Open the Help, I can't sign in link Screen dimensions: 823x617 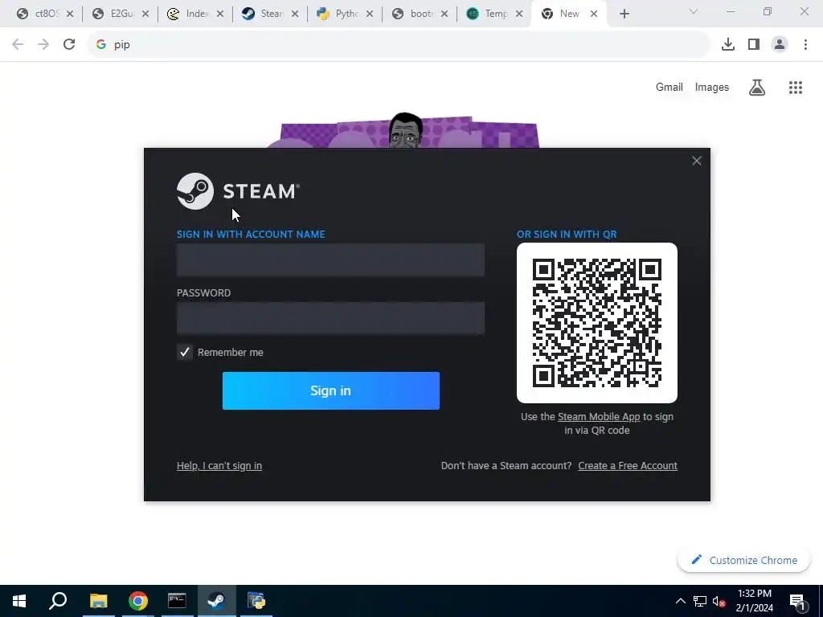[219, 466]
